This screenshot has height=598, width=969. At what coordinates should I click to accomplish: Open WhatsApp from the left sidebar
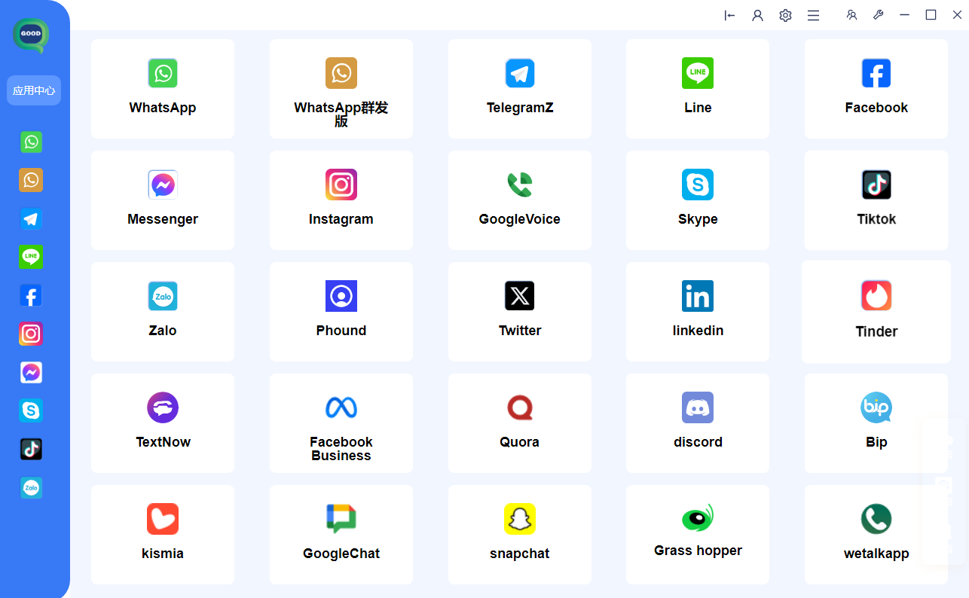pyautogui.click(x=31, y=142)
